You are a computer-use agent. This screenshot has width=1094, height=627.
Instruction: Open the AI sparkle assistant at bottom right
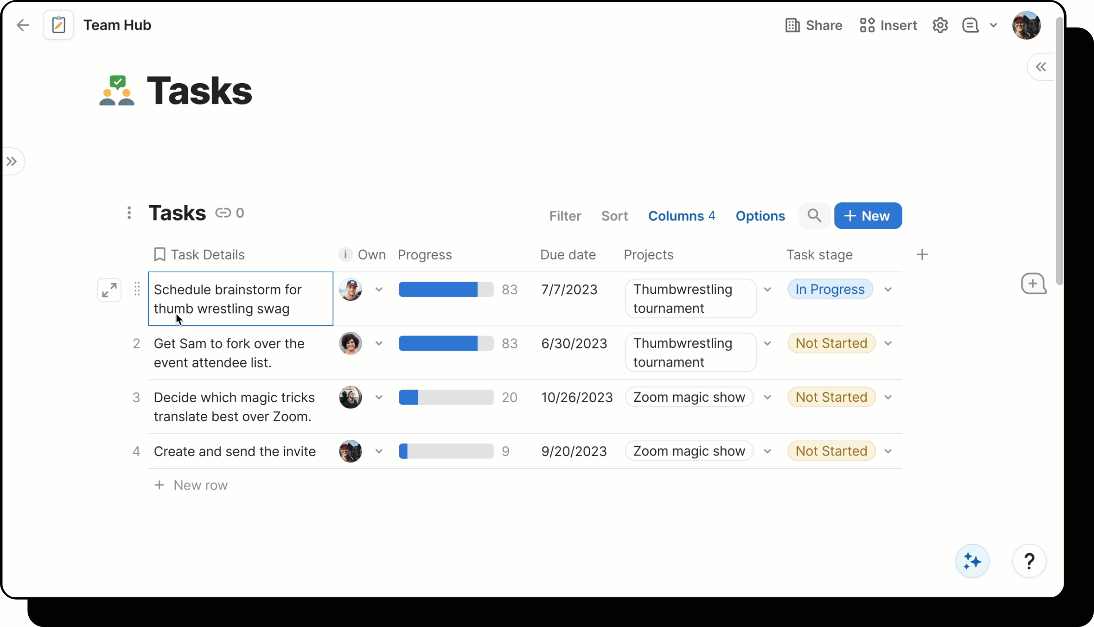[x=972, y=561]
